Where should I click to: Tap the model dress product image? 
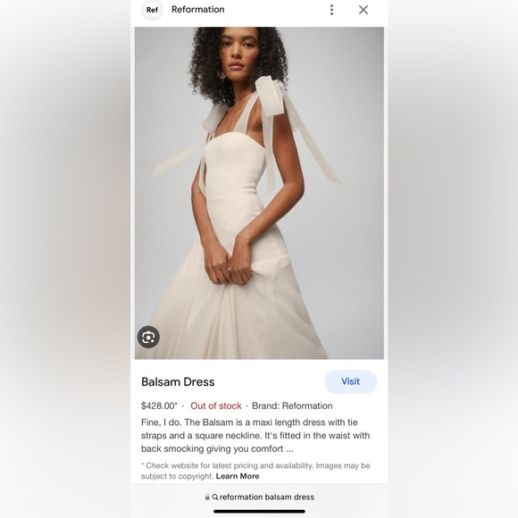pyautogui.click(x=259, y=193)
